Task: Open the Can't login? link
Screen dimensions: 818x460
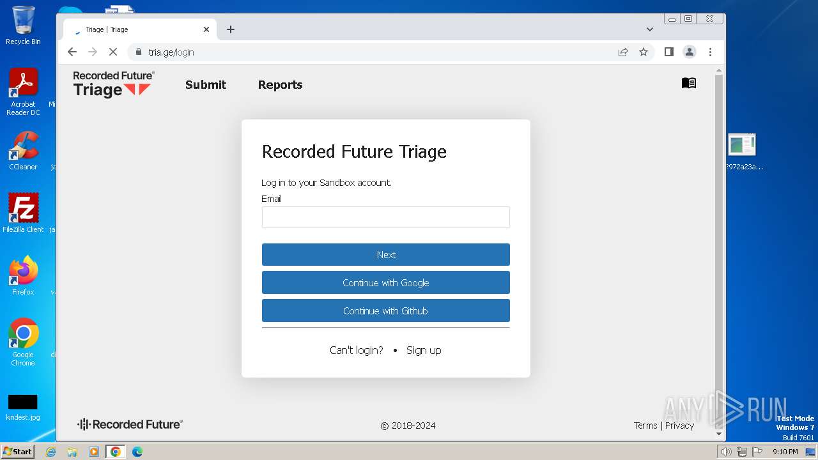Action: [x=357, y=350]
